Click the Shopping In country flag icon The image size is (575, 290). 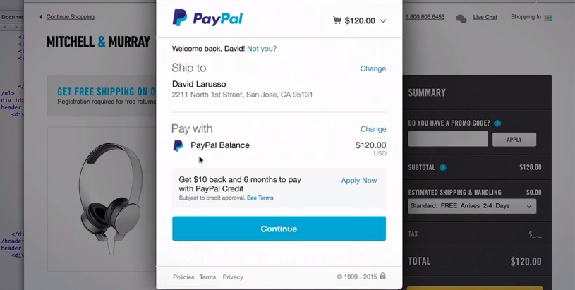pos(548,18)
